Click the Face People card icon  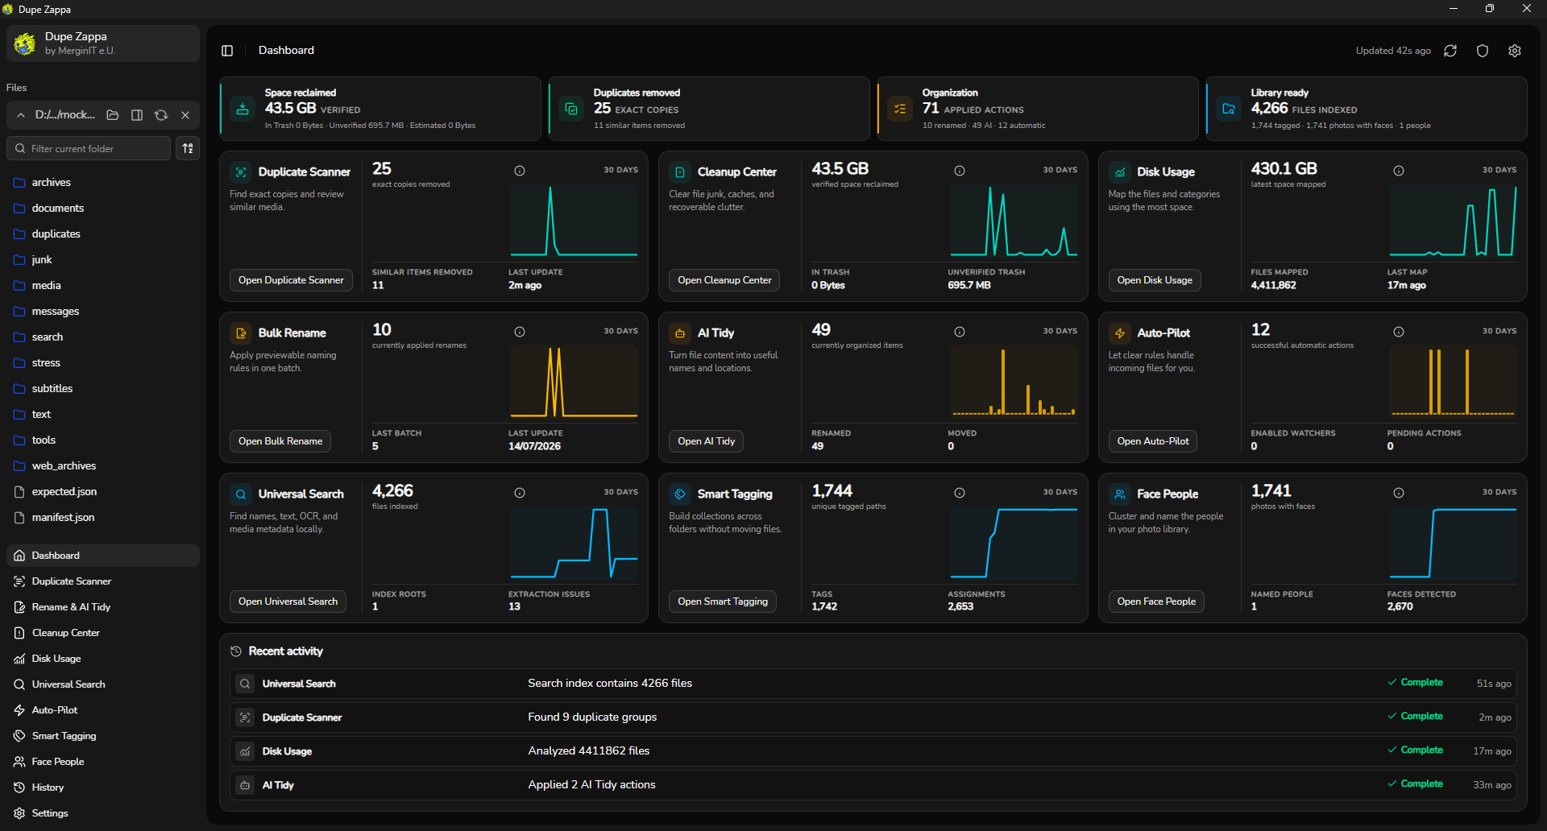(1120, 494)
